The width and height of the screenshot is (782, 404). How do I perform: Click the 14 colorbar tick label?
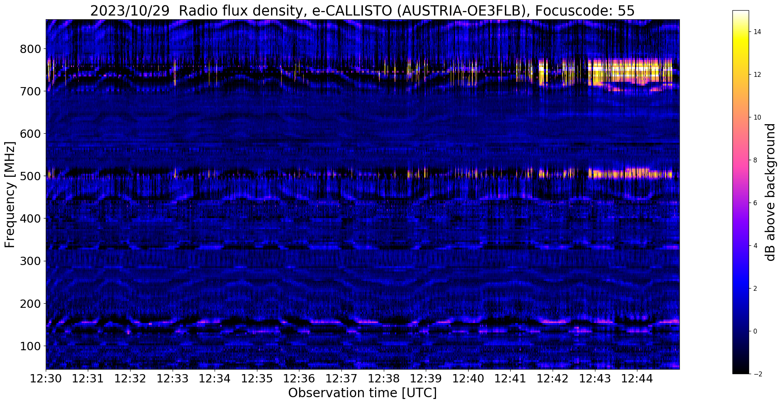tap(757, 32)
